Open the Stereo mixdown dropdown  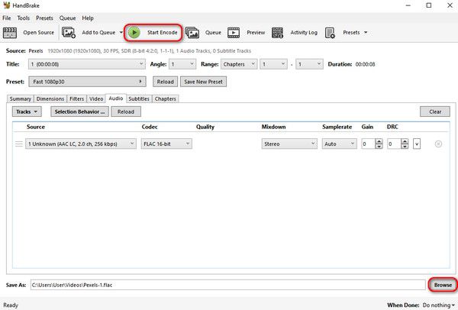289,144
